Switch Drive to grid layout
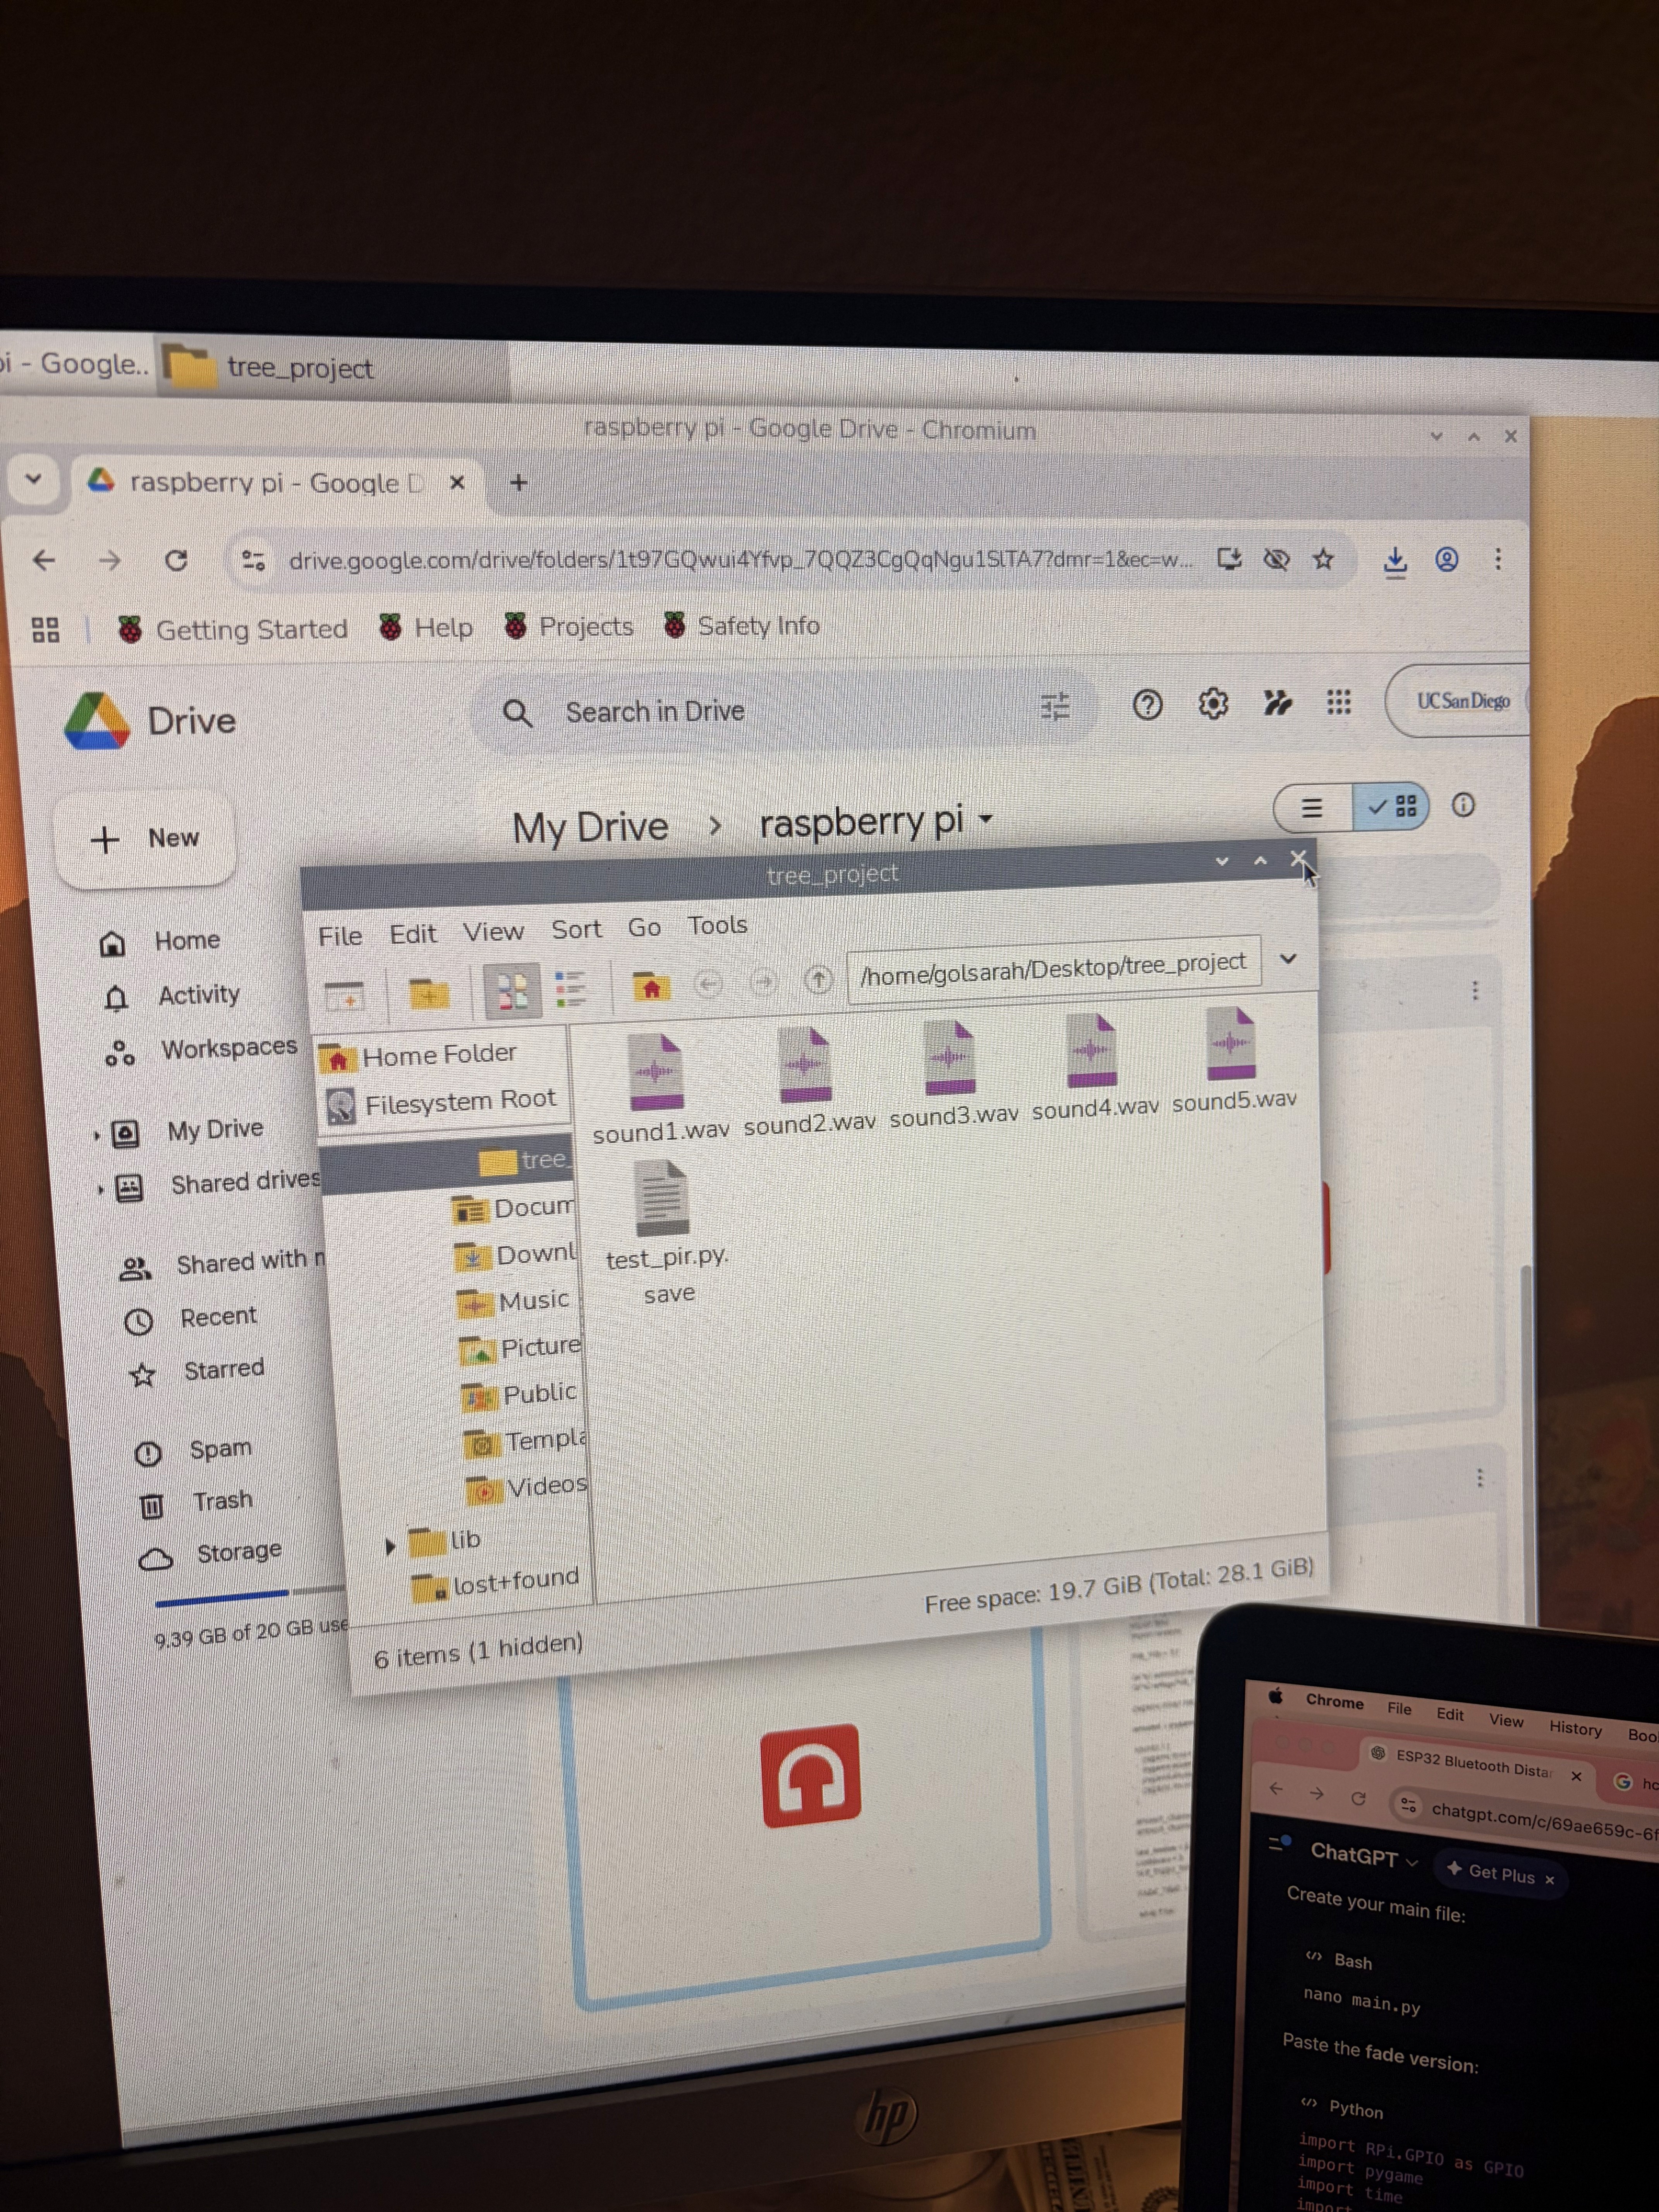The width and height of the screenshot is (1659, 2212). tap(1391, 806)
